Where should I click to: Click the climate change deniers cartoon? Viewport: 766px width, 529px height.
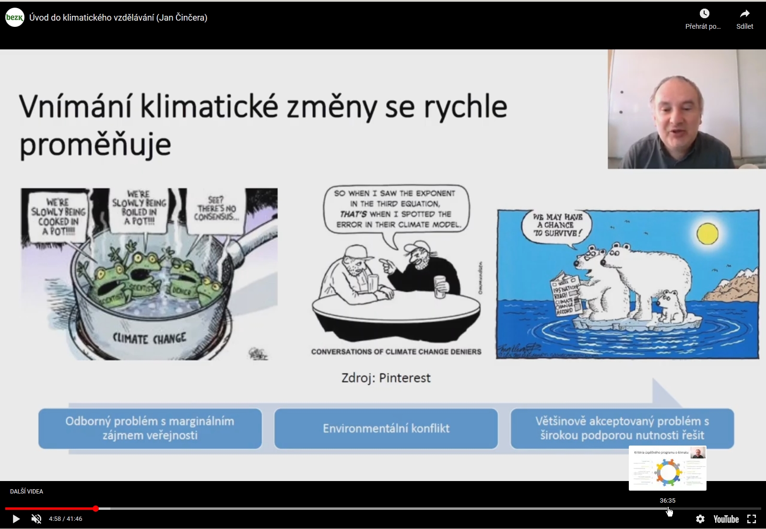pos(396,271)
